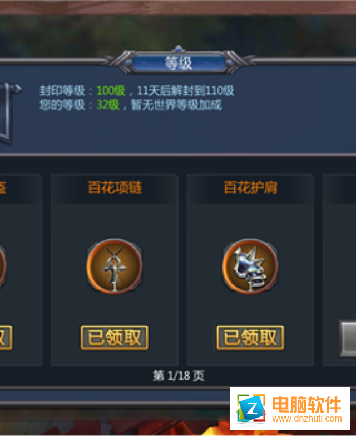Click the 百花护肩 card title
Screen dimensions: 356x436
pyautogui.click(x=250, y=187)
